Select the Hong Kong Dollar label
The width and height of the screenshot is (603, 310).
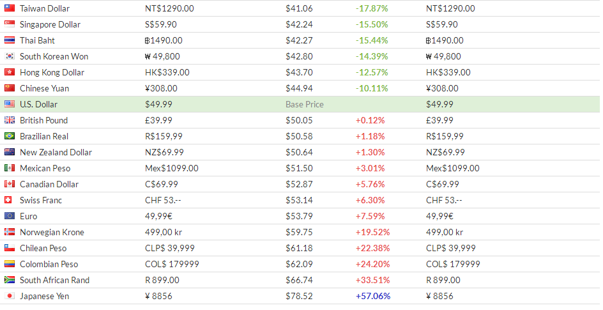coord(52,73)
